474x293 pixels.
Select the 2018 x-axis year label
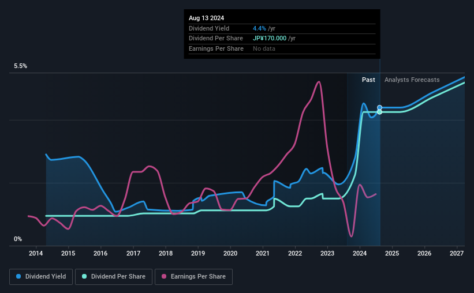(x=166, y=253)
